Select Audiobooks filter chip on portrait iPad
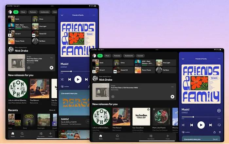The width and height of the screenshot is (229, 144). (x=44, y=12)
